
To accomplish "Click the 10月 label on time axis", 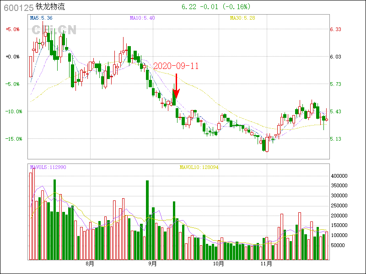I will coord(218,264).
